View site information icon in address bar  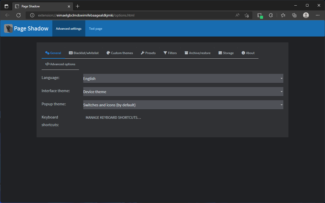point(32,15)
